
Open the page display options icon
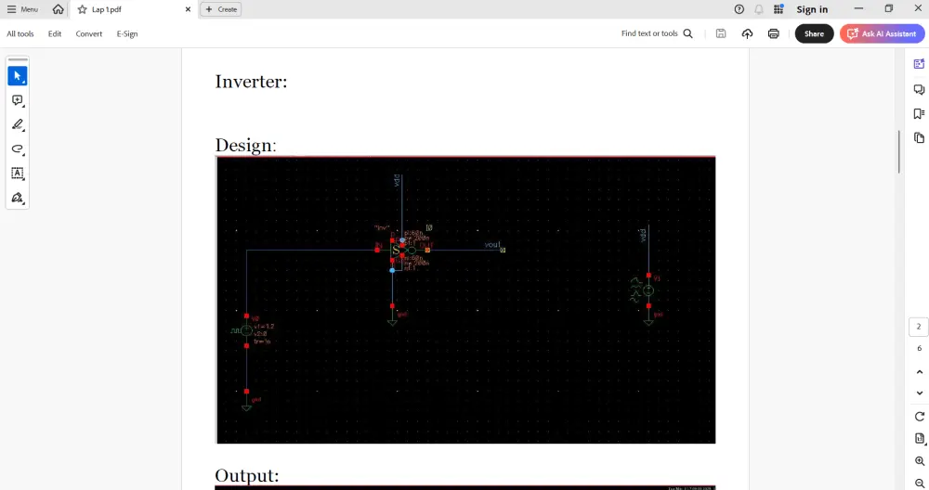click(920, 439)
